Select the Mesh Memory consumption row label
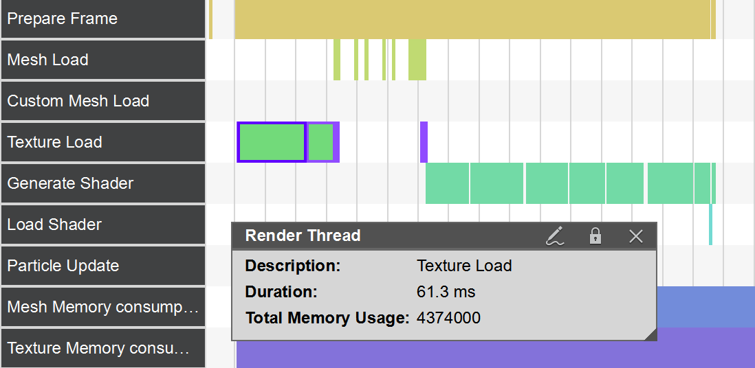The image size is (755, 368). (x=103, y=307)
